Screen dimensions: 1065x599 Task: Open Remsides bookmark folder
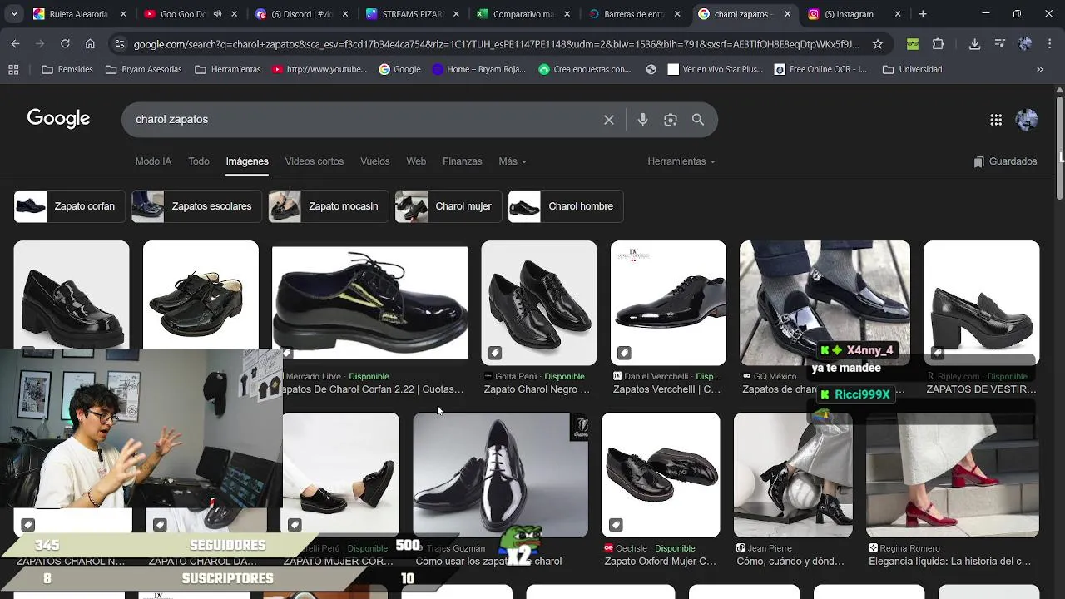[67, 69]
